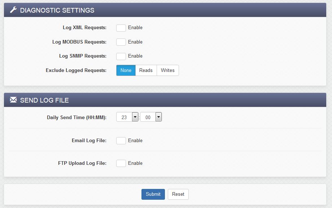Enable Log MODBUS Requests
The width and height of the screenshot is (332, 208).
coord(121,42)
